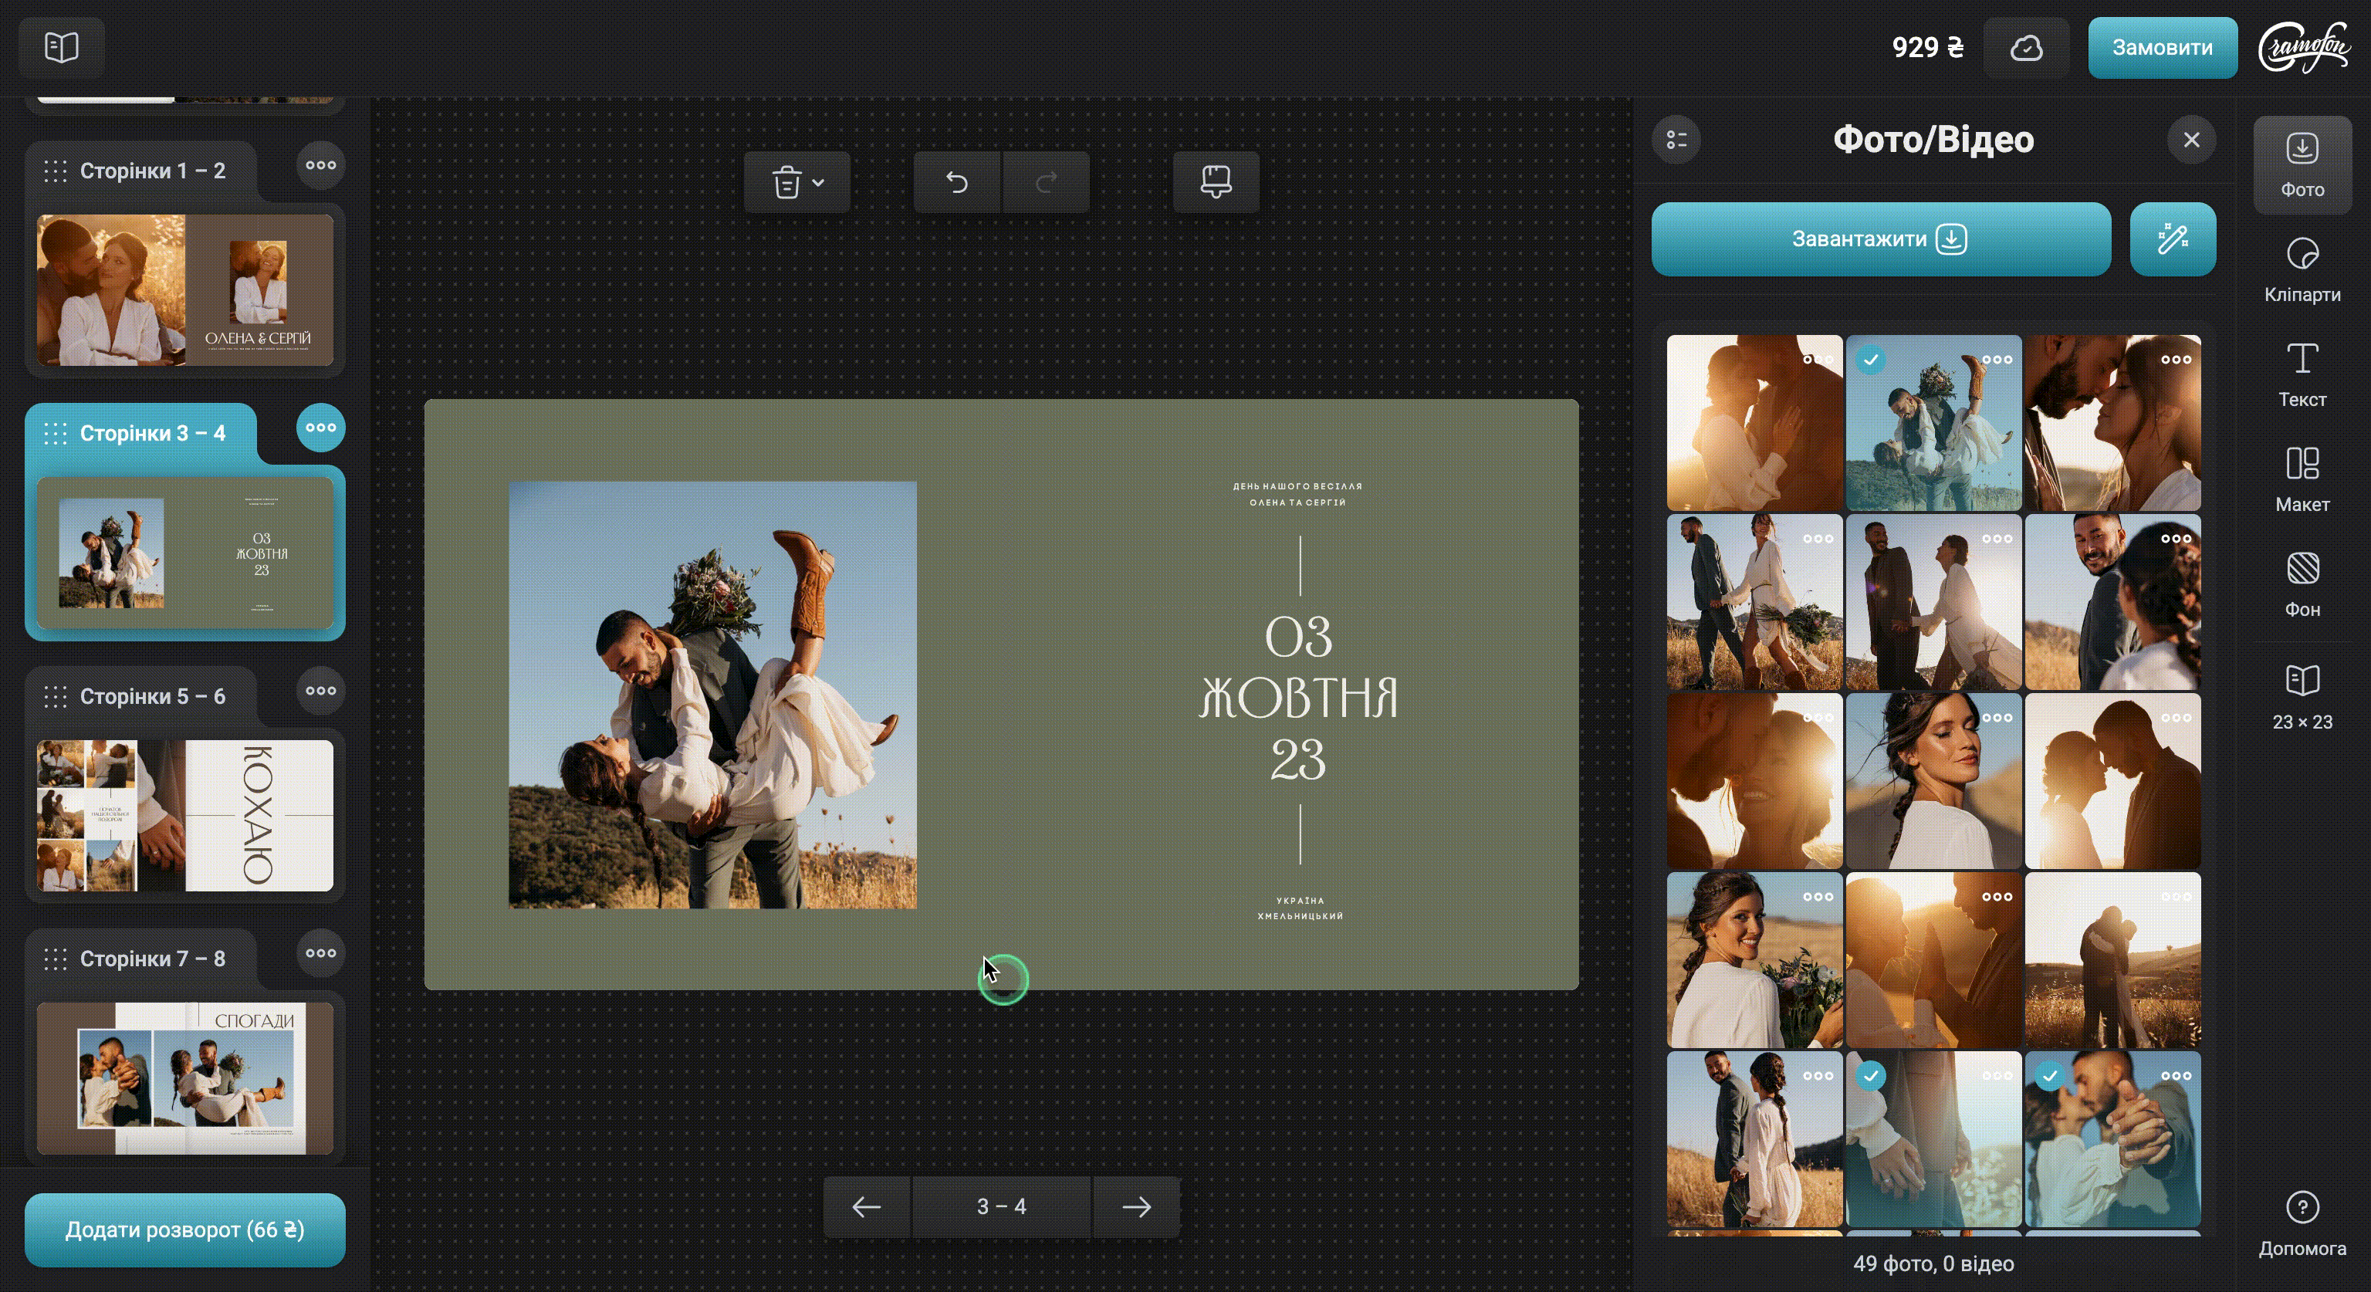The height and width of the screenshot is (1292, 2371).
Task: Click the cloud save icon
Action: click(x=2026, y=48)
